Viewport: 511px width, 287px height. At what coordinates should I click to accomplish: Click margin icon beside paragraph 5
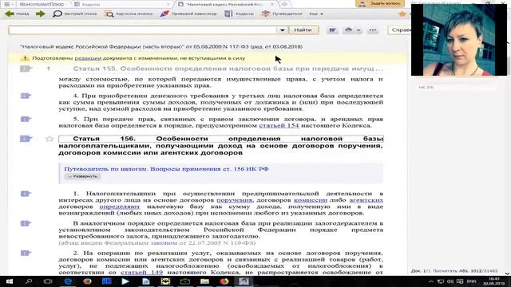click(26, 119)
